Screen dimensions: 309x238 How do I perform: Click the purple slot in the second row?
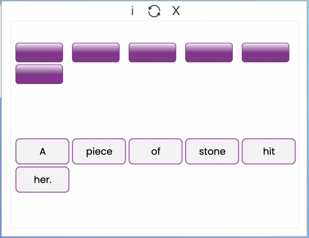click(39, 74)
